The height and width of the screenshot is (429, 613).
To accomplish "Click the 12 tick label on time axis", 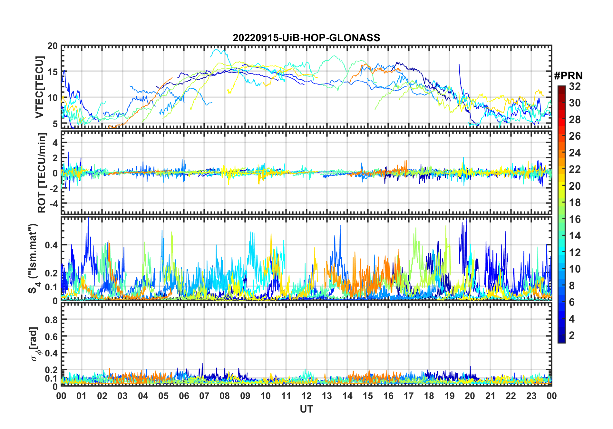I will point(306,396).
